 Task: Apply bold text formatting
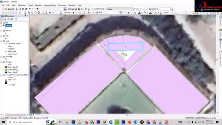129,12
